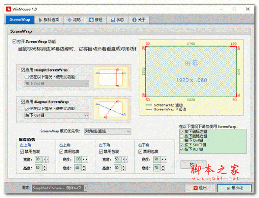
Task: Toggle 按下 Ctrl 键 exclusion checkbox
Action: click(x=182, y=141)
